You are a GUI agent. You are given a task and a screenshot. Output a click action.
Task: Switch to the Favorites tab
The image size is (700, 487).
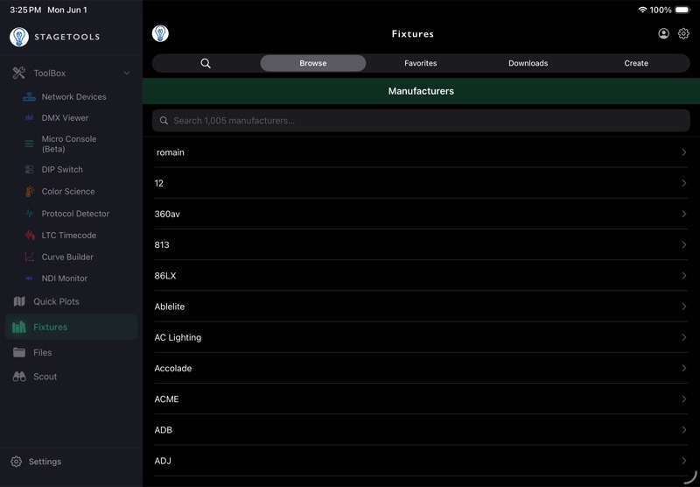pyautogui.click(x=421, y=63)
